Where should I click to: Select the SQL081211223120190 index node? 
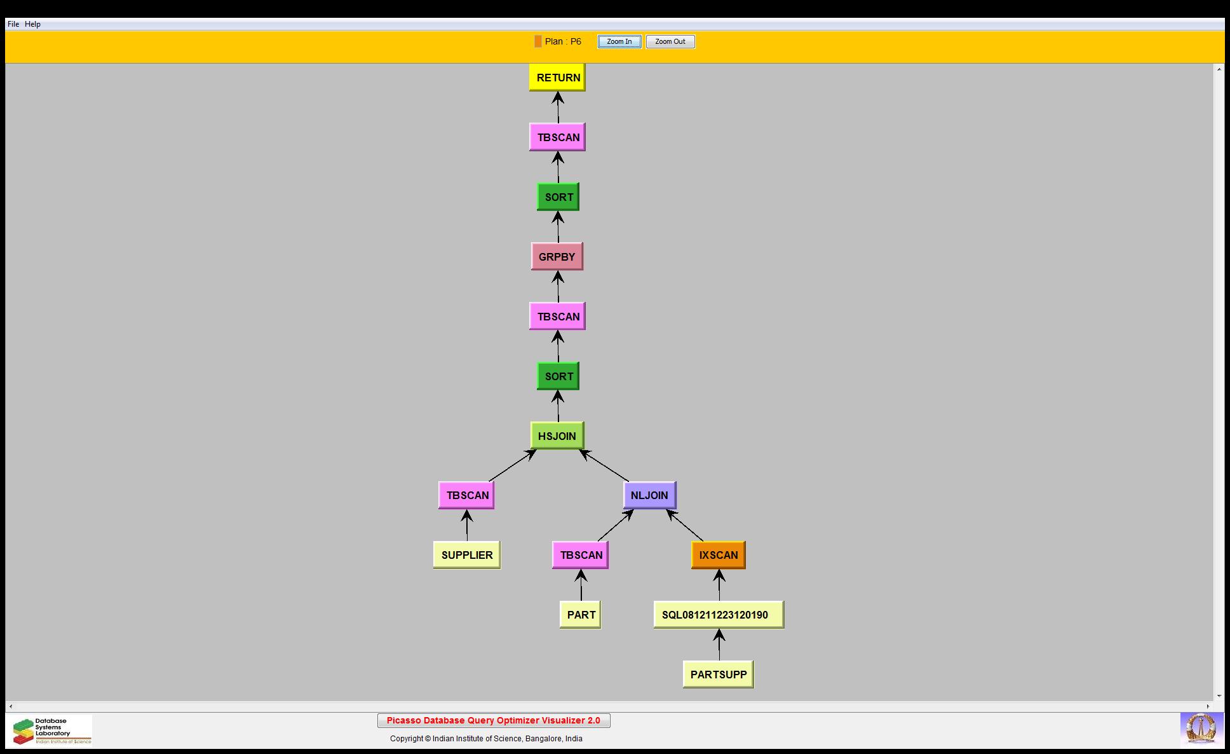[718, 615]
